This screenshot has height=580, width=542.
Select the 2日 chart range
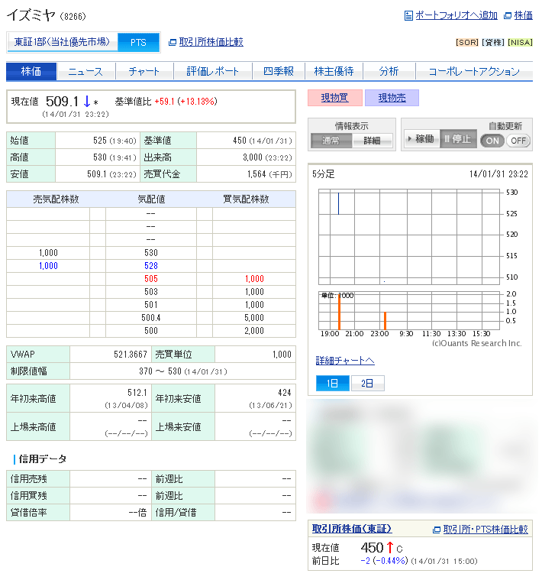367,383
